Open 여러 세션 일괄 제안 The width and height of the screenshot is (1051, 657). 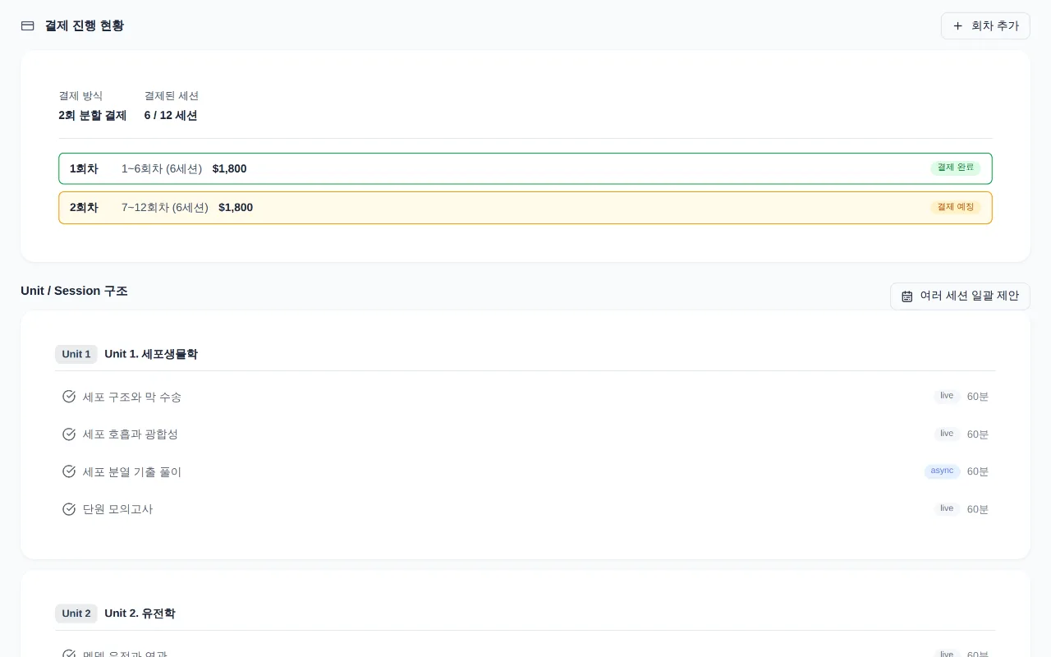pyautogui.click(x=960, y=296)
